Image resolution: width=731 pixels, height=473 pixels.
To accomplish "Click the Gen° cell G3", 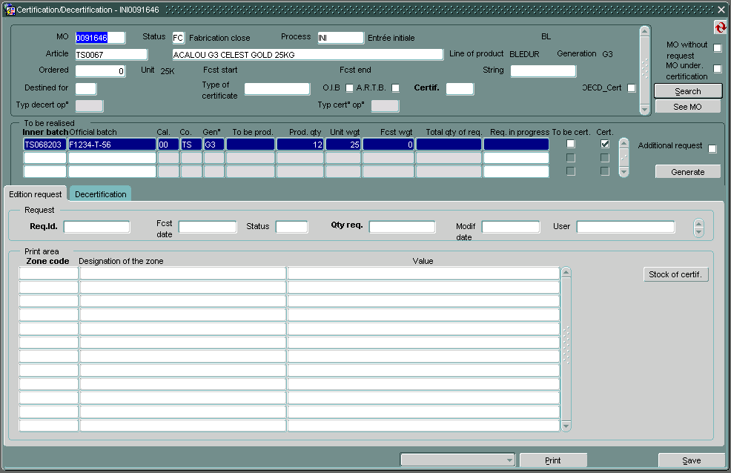I will tap(214, 145).
